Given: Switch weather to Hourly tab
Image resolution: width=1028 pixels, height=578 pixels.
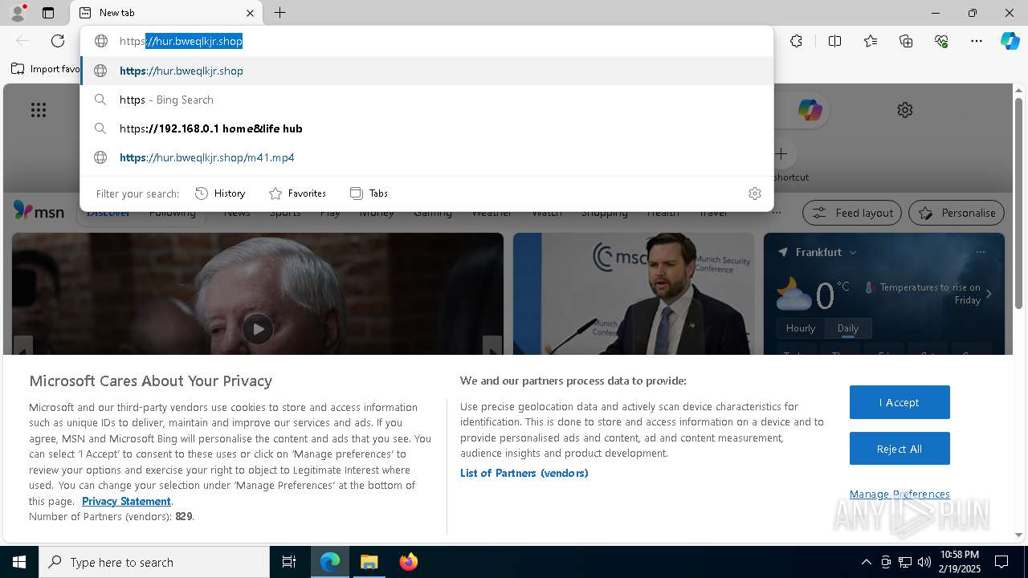Looking at the screenshot, I should (801, 328).
